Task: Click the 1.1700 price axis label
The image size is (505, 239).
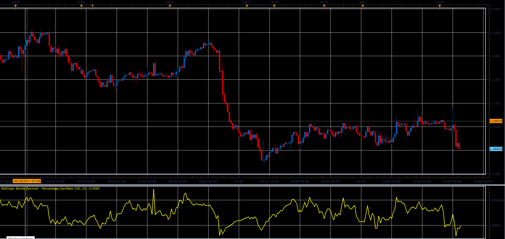Action: tap(495, 103)
